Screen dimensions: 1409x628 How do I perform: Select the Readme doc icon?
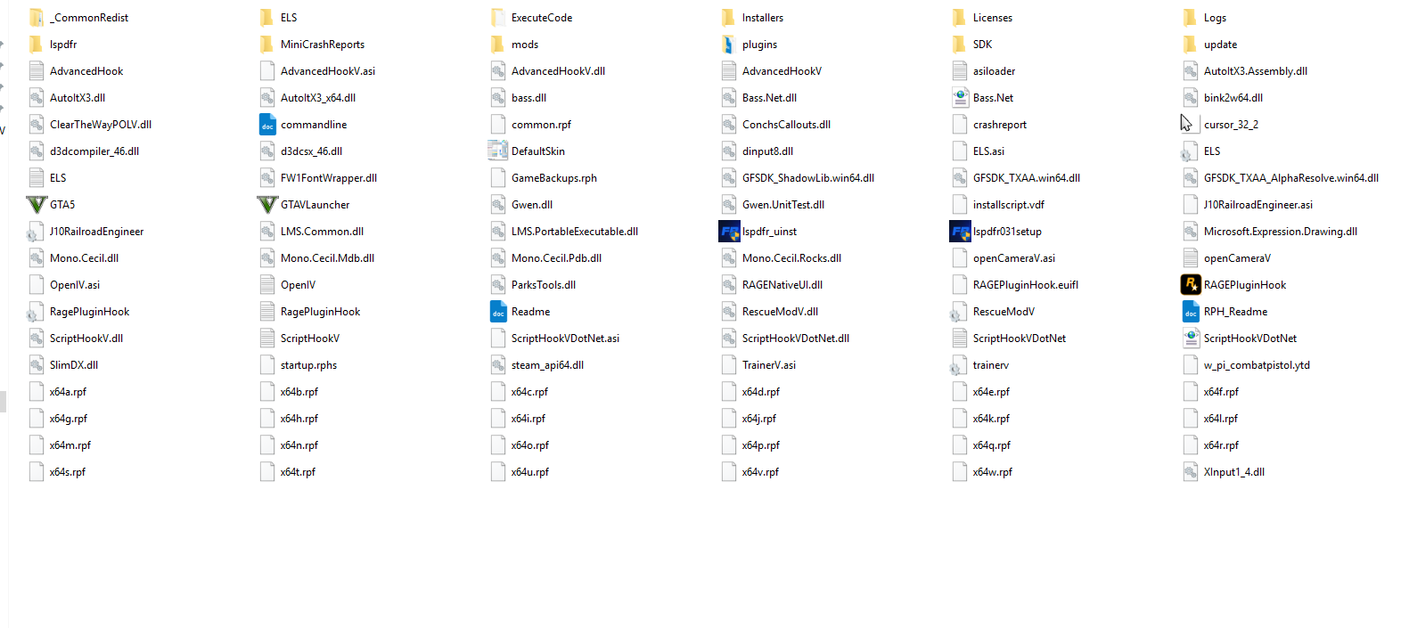pyautogui.click(x=498, y=312)
